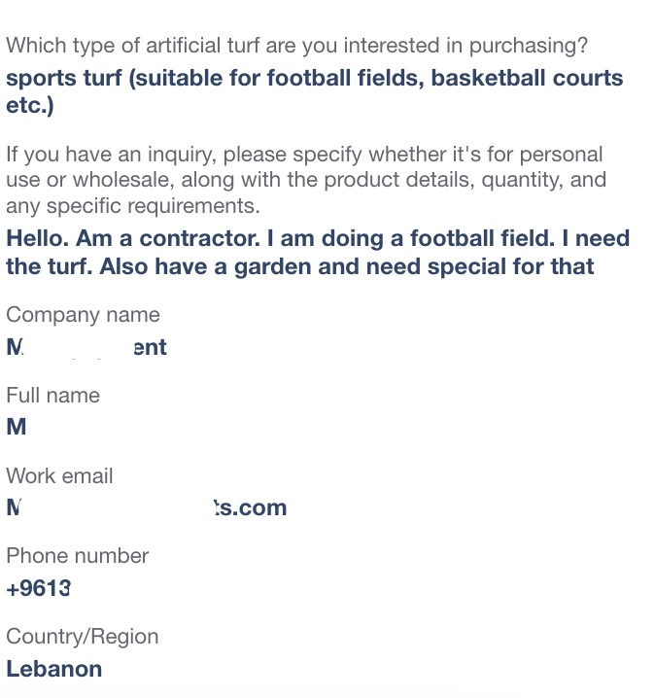Click the phone number starting with +9613

tap(38, 588)
